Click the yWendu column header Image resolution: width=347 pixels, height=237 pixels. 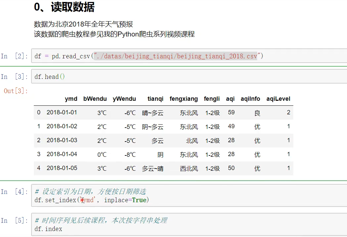click(x=124, y=99)
